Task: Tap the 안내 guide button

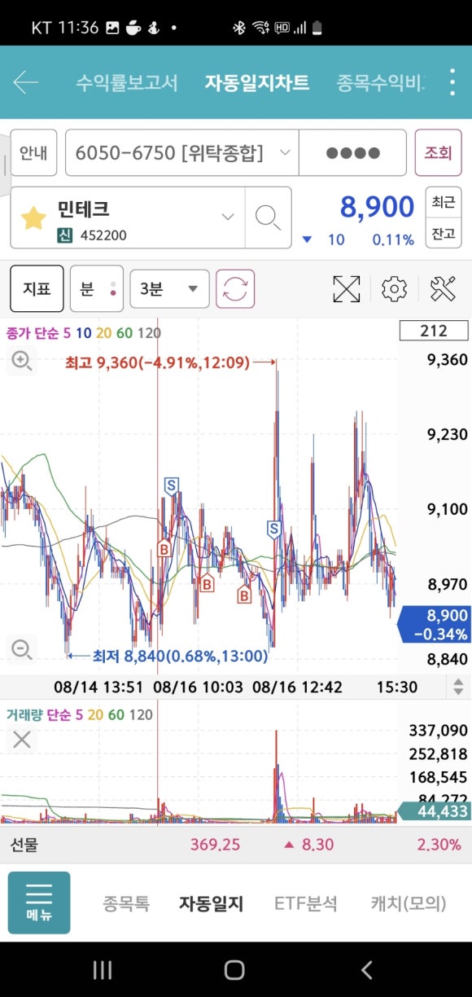Action: (x=33, y=152)
